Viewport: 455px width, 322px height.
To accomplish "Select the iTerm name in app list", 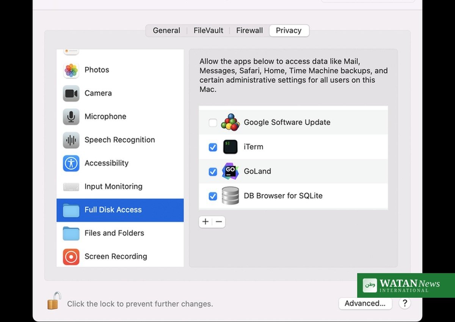I will click(253, 147).
